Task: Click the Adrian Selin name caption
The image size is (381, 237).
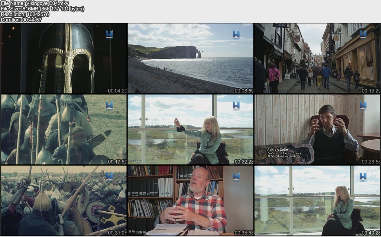Action: (278, 150)
